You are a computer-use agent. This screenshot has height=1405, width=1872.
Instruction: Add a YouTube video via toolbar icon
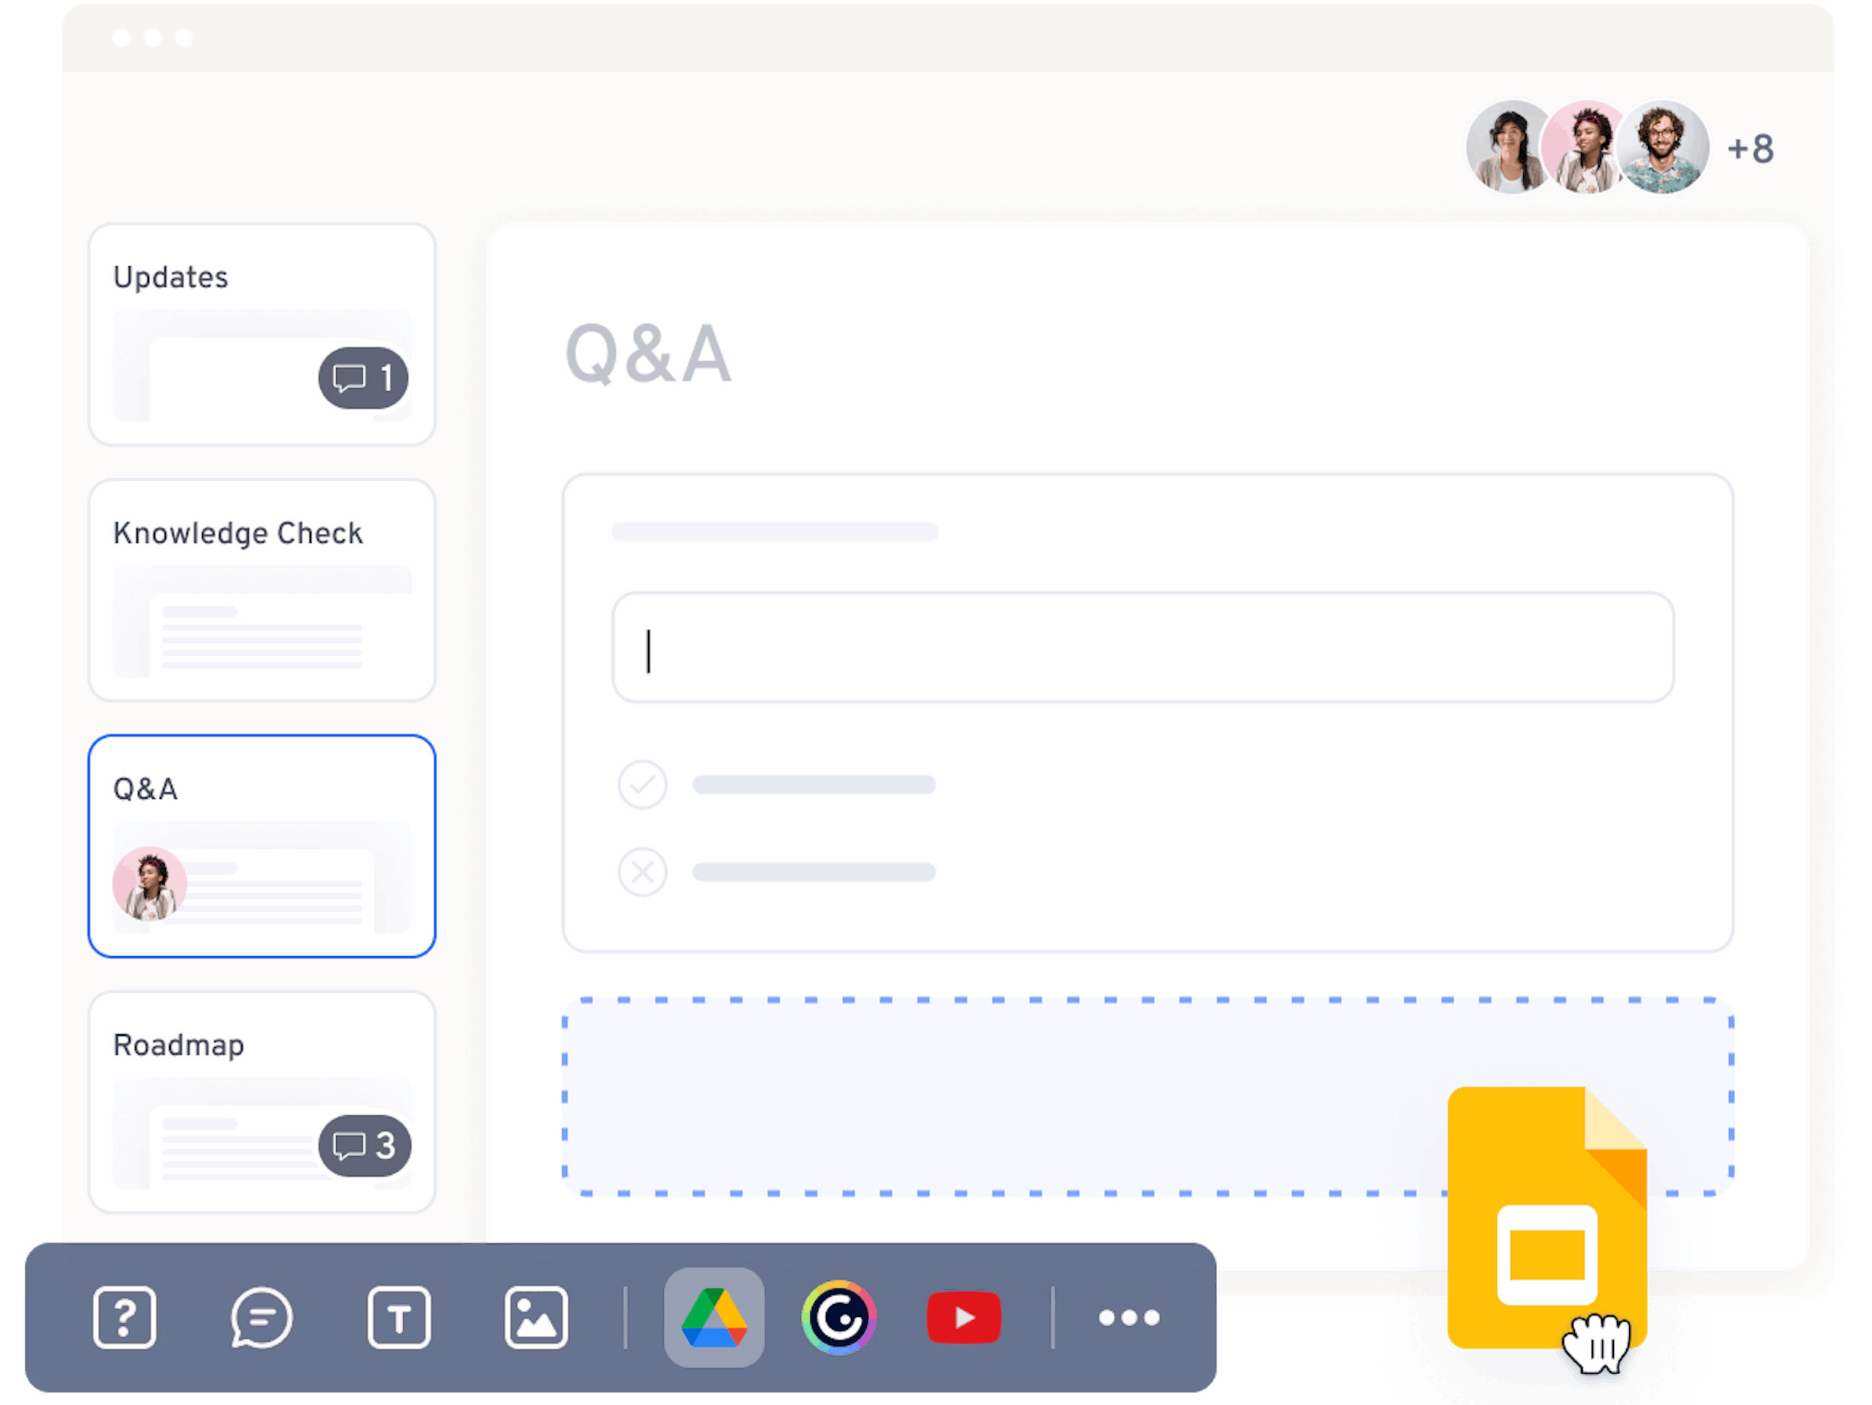tap(963, 1317)
